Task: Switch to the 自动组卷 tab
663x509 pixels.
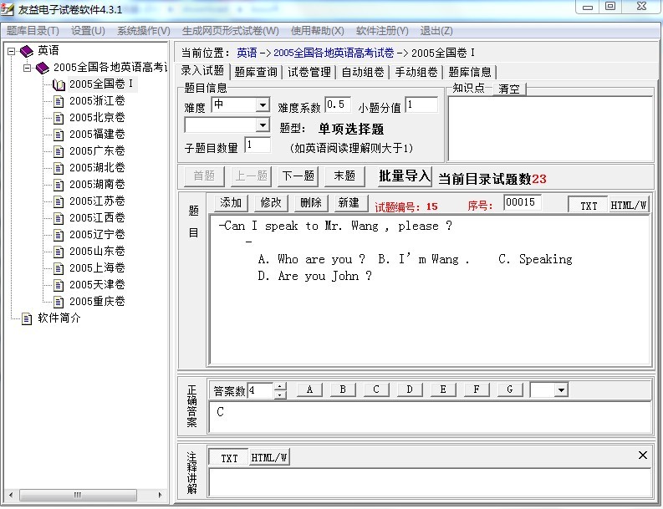Action: [x=363, y=72]
